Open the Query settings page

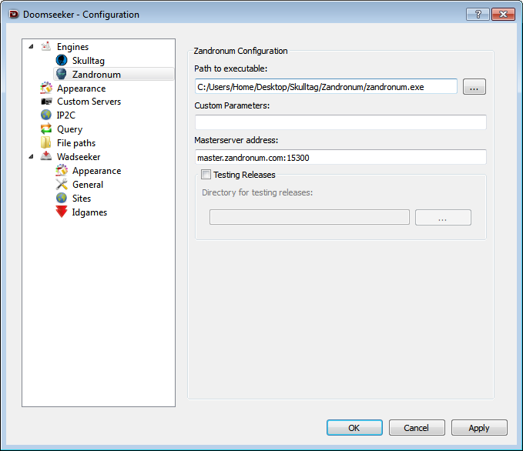tap(70, 129)
